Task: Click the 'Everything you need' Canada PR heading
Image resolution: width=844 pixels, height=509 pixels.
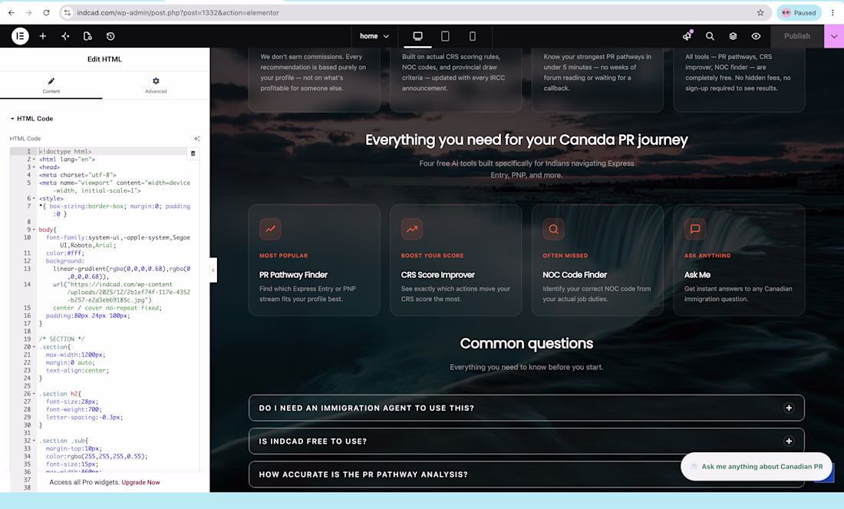Action: pyautogui.click(x=526, y=140)
